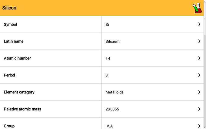Click the Relative atomic mass label
Viewport: 206px width, 129px height.
click(x=22, y=109)
